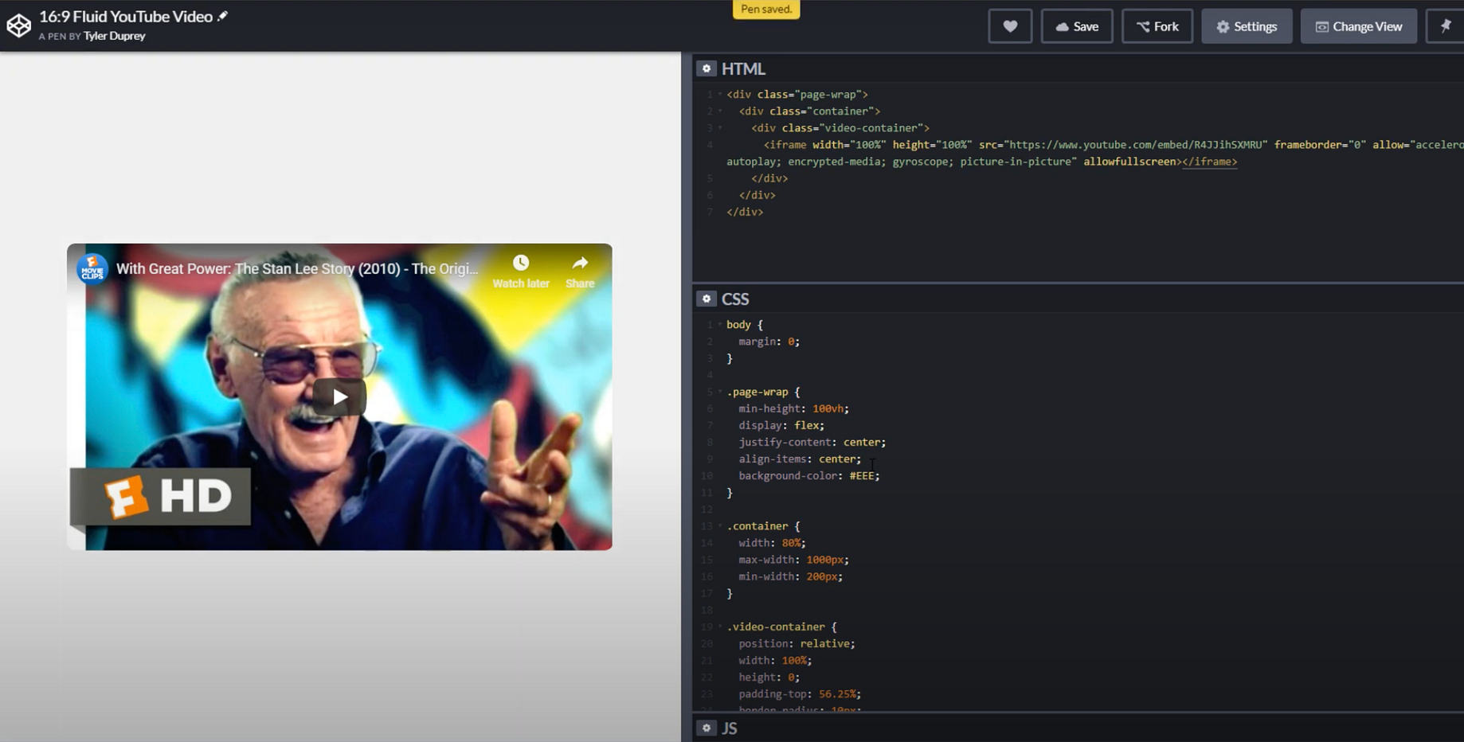Click the 'align-items: center;' line
1464x742 pixels.
click(800, 459)
